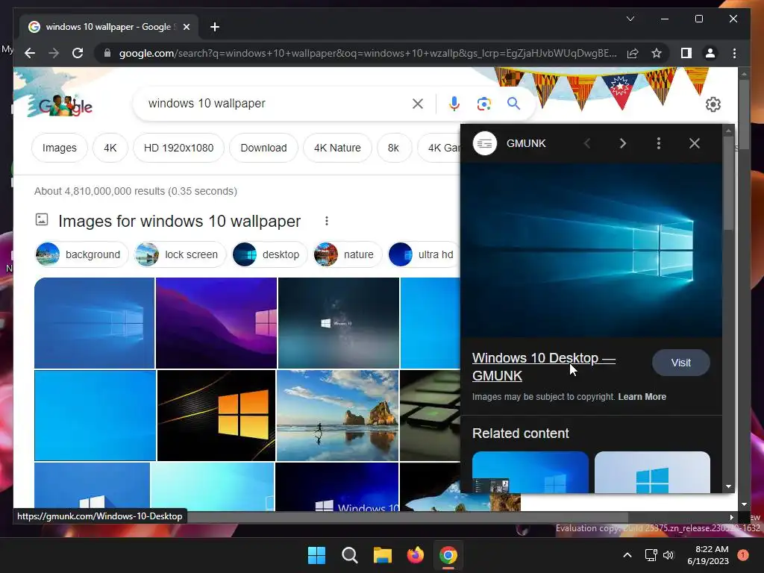
Task: Click preview panel scroll up arrow
Action: pyautogui.click(x=728, y=131)
